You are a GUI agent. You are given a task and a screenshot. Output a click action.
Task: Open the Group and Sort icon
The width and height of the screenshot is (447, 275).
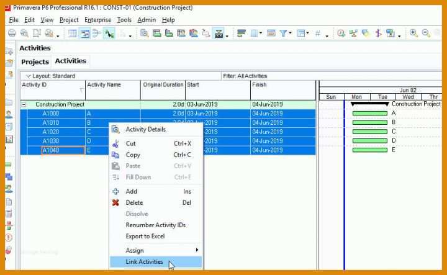(300, 34)
